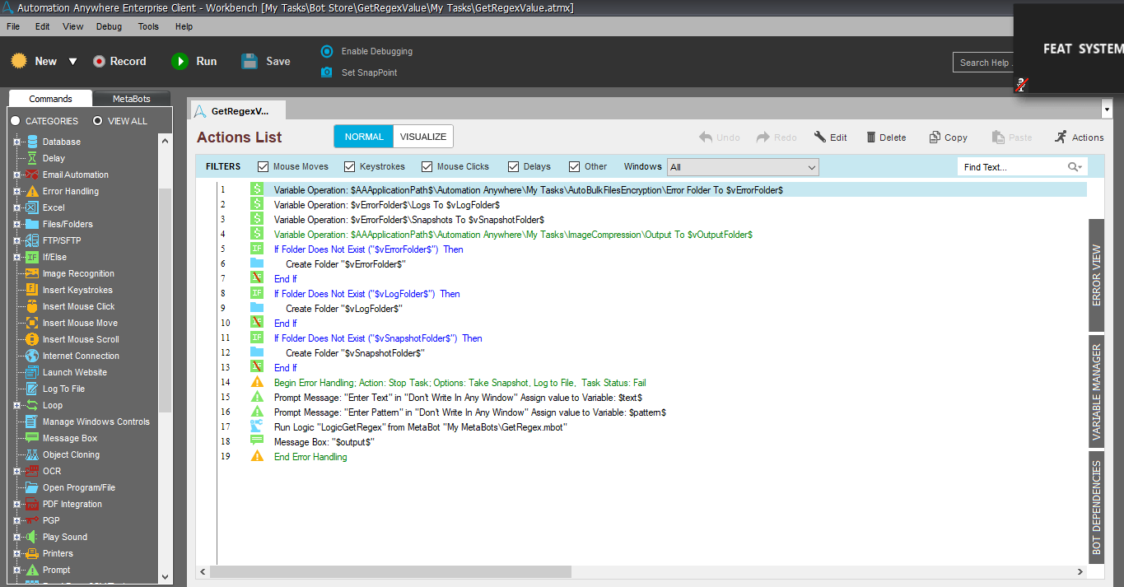Click the Set SnapPoint camera icon

(327, 72)
